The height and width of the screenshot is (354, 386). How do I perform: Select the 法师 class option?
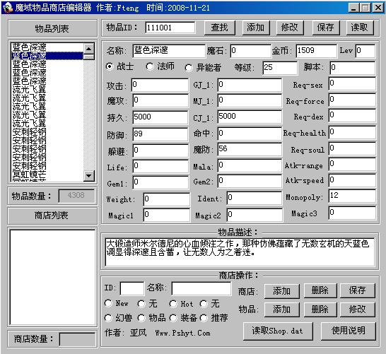(x=150, y=66)
